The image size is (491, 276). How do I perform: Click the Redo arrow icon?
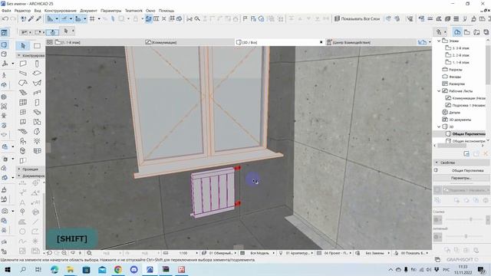pyautogui.click(x=13, y=18)
